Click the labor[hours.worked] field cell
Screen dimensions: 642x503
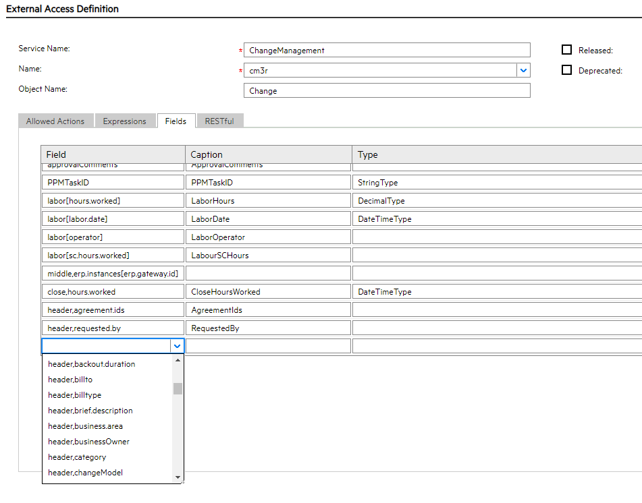point(113,201)
